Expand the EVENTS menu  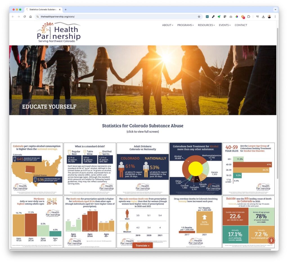coord(225,25)
